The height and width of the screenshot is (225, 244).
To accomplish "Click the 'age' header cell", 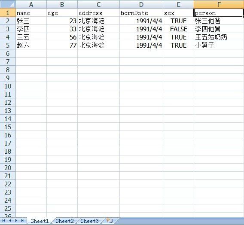I will pos(62,13).
